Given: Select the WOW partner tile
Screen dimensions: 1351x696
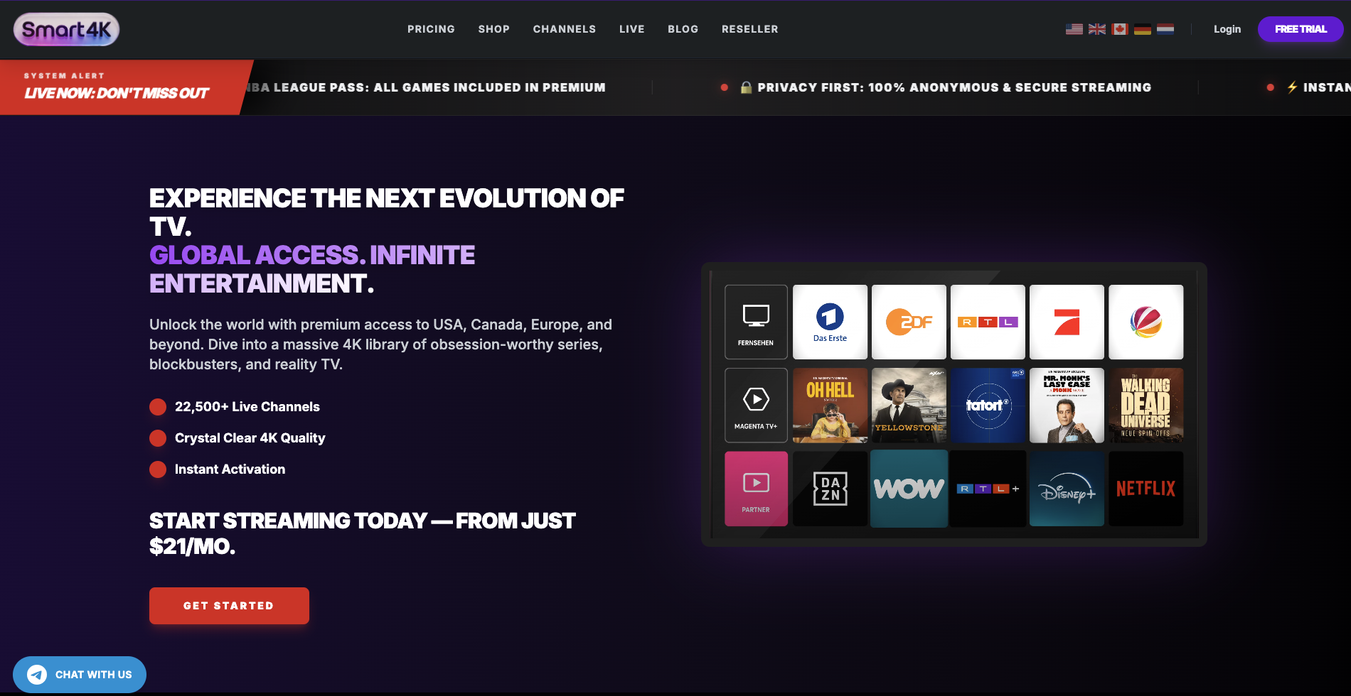Looking at the screenshot, I should tap(909, 489).
